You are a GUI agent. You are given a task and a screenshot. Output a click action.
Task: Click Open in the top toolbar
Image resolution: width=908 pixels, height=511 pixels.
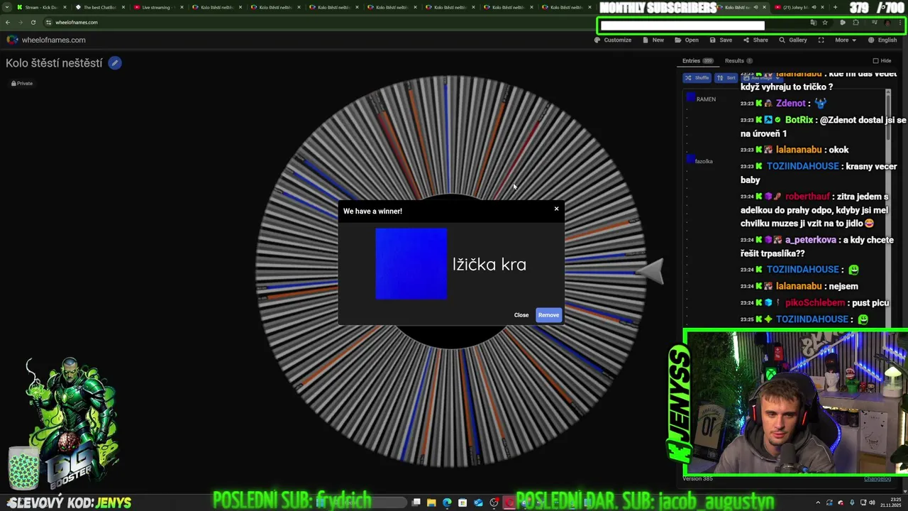coord(687,40)
